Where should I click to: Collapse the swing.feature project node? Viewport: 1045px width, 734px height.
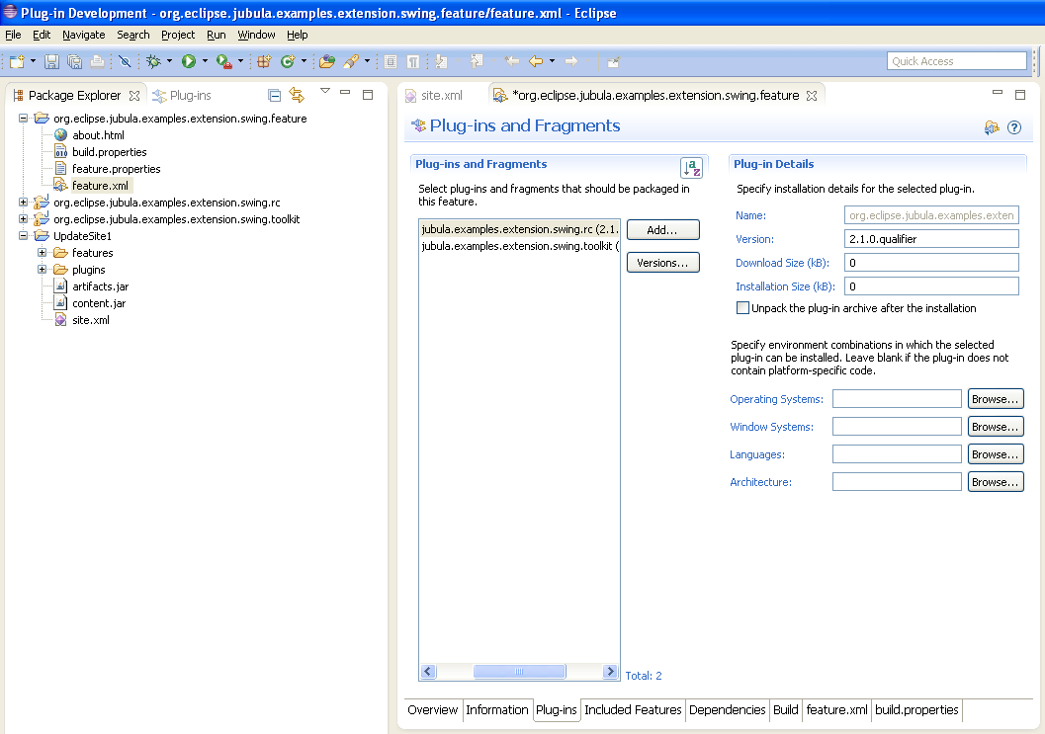pyautogui.click(x=24, y=118)
